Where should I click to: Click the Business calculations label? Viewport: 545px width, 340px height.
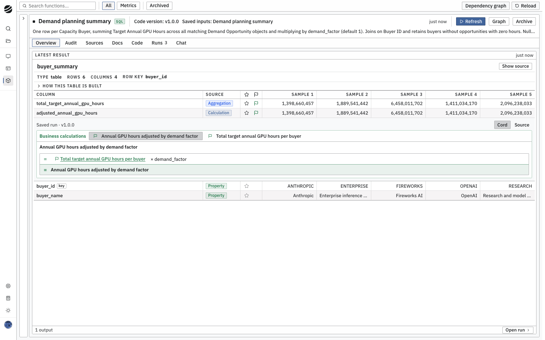63,136
